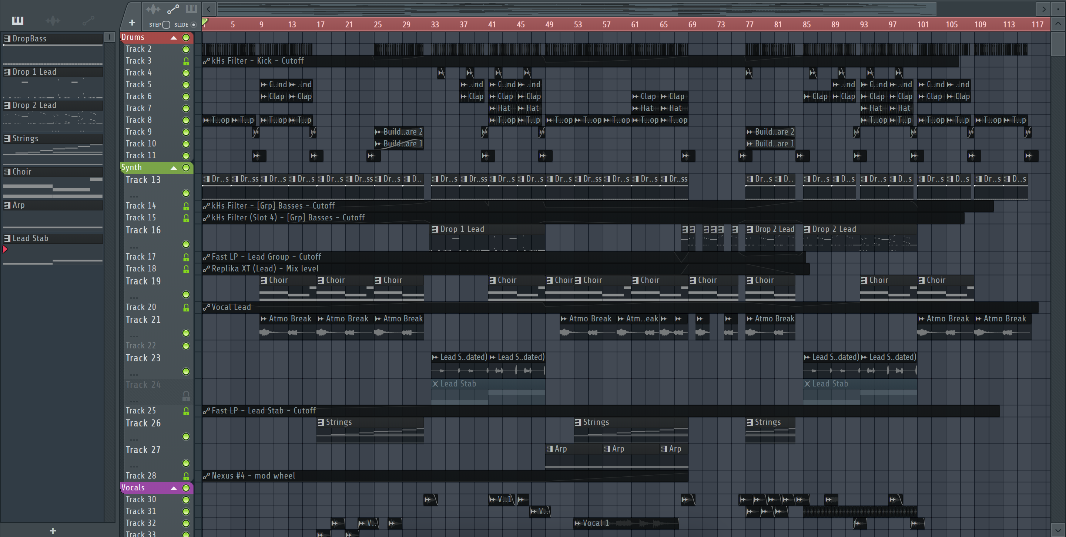Viewport: 1066px width, 537px height.
Task: Mute Track 6 with its green LED
Action: 186,97
